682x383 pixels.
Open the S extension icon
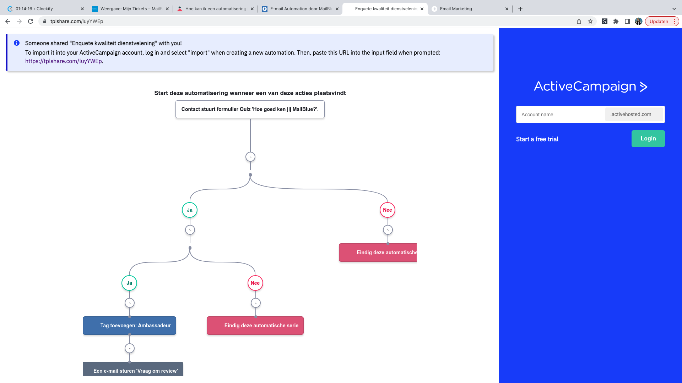605,21
